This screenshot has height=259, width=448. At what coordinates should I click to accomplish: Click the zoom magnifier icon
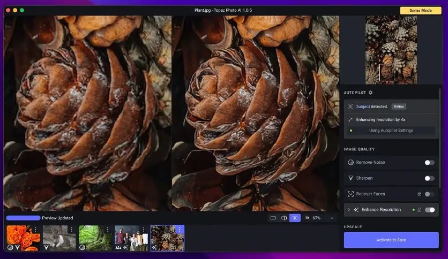[307, 218]
